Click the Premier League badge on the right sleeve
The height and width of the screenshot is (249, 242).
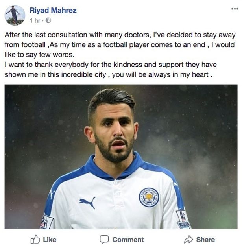(x=183, y=219)
